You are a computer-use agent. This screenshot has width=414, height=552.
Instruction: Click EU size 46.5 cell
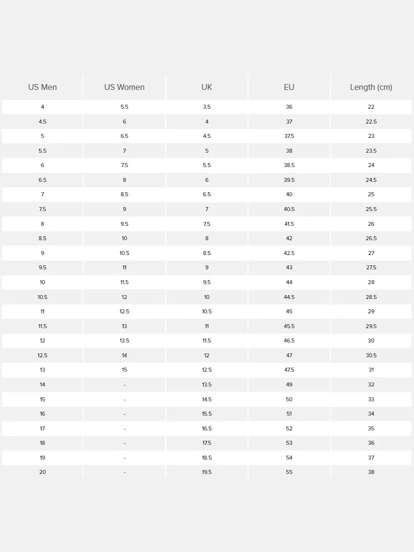pos(289,341)
